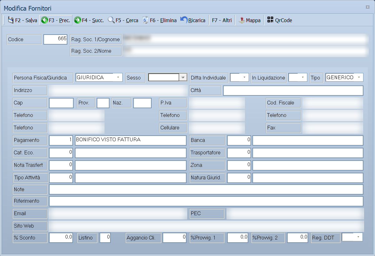Open search with F5 Cerca magnifier icon
Viewport: 375px width, 256px height.
pyautogui.click(x=111, y=20)
